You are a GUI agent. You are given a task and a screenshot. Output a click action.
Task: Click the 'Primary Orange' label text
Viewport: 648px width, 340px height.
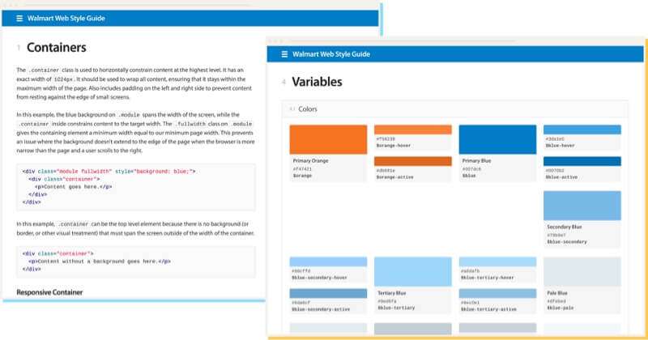[310, 161]
